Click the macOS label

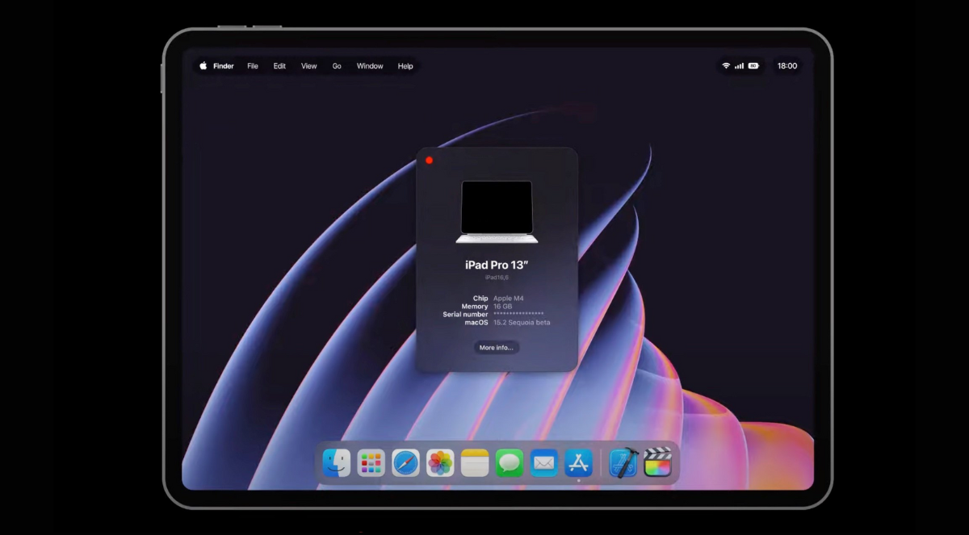[x=476, y=323]
